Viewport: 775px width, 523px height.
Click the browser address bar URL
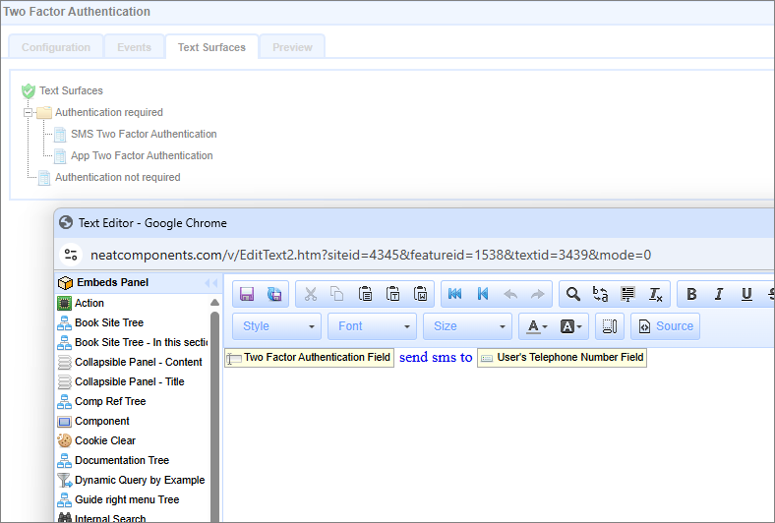tap(370, 255)
